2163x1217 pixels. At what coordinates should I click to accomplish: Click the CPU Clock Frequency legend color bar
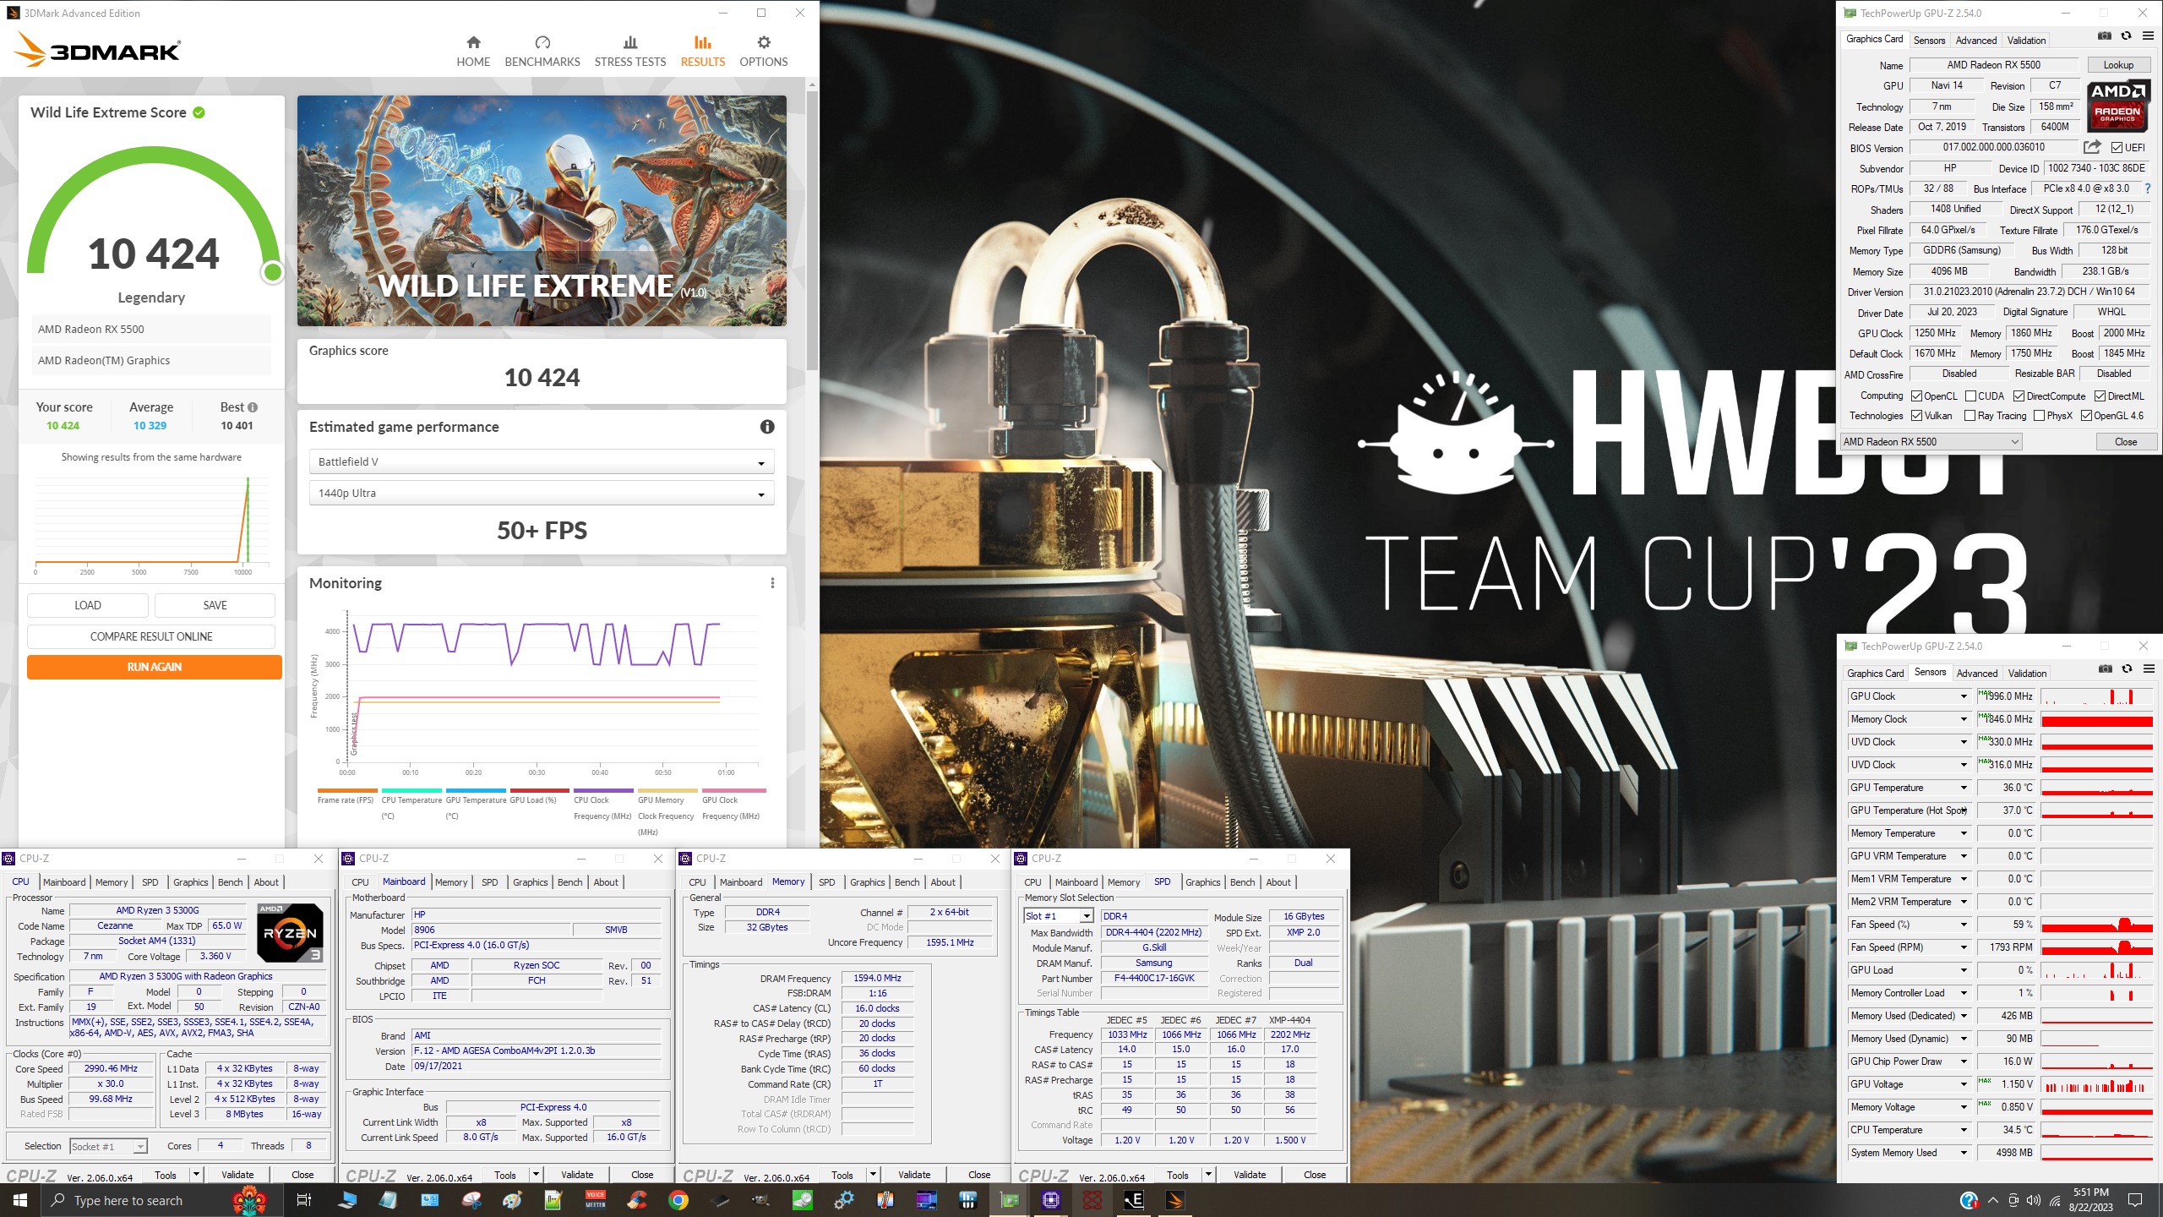[x=603, y=791]
